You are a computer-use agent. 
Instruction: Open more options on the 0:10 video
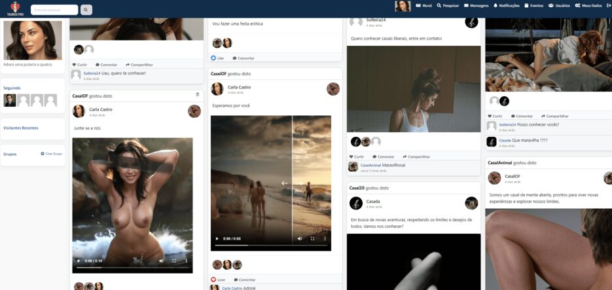(x=187, y=261)
